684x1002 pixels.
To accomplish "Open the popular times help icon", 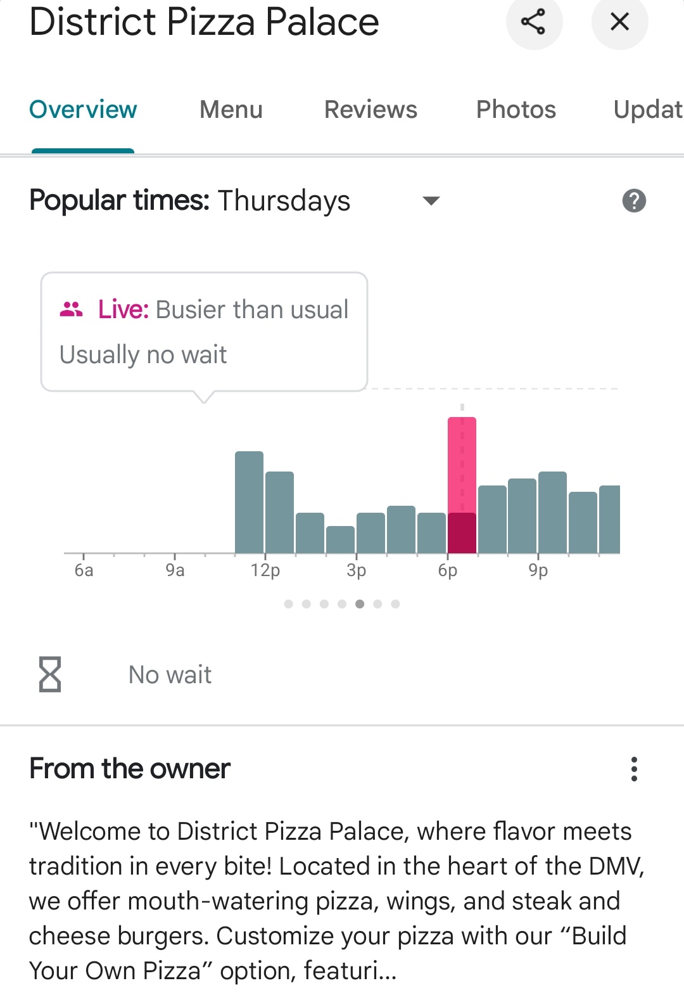I will [x=634, y=201].
